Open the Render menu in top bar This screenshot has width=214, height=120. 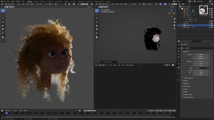click(x=12, y=1)
